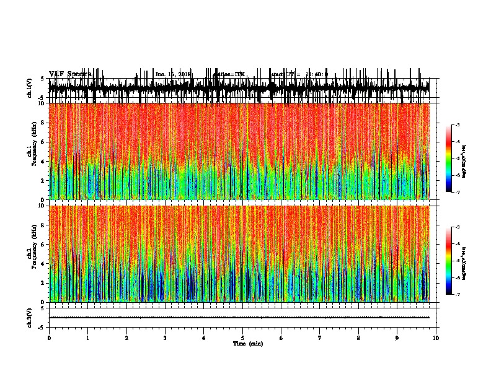
Task: Click the ch.1 spectrogram color bar
Action: (449, 159)
